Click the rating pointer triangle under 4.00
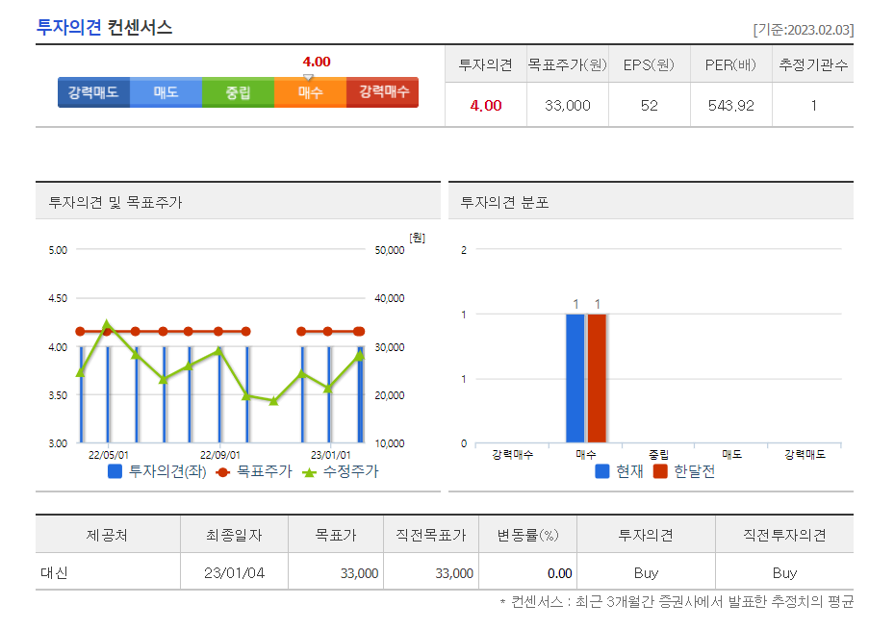 click(308, 77)
